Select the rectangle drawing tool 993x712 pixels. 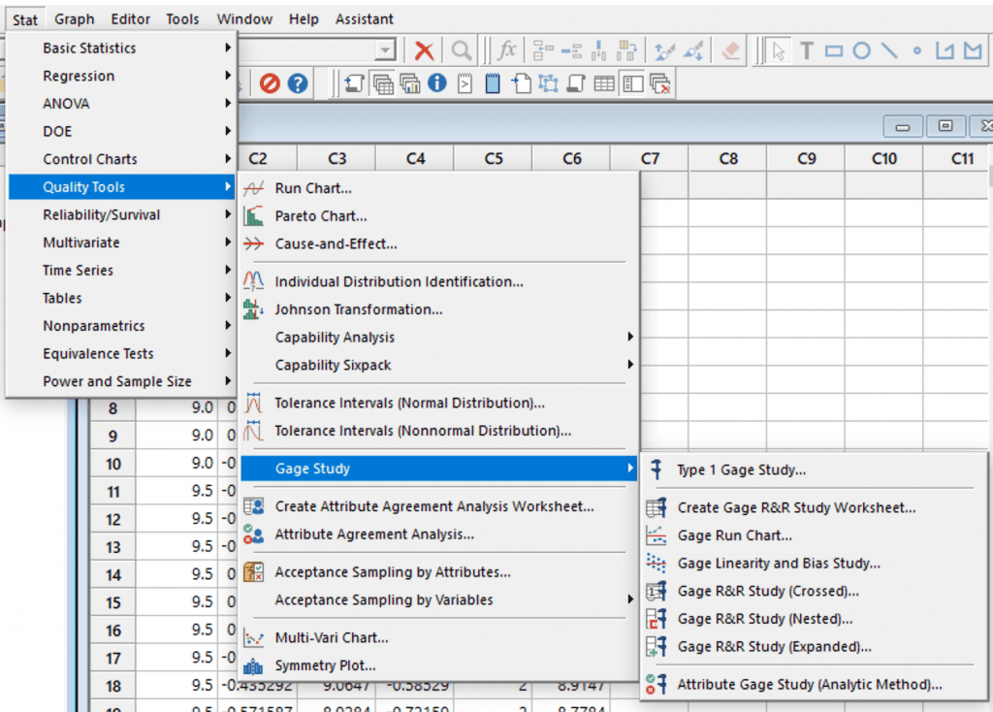point(833,50)
